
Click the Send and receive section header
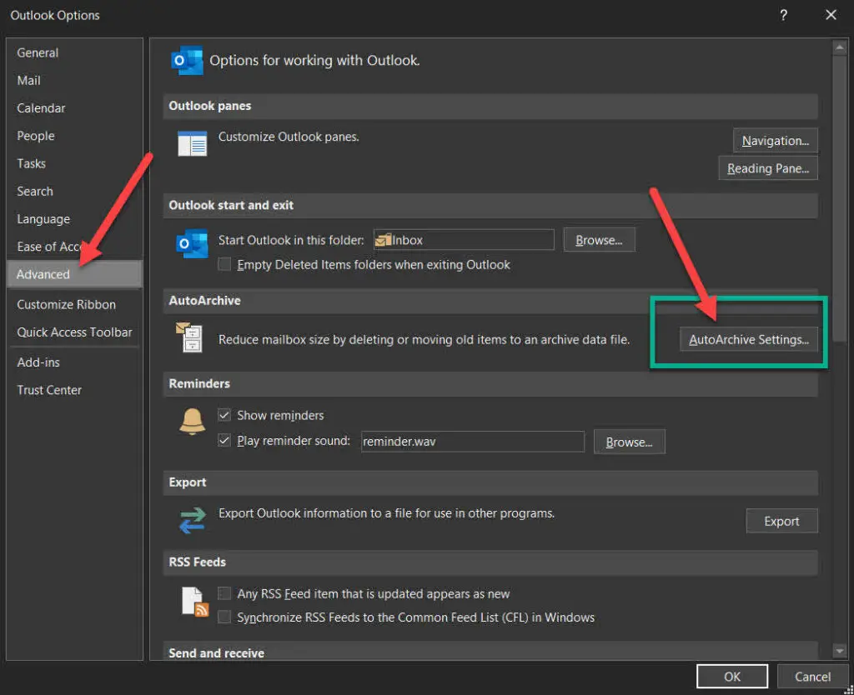click(490, 652)
